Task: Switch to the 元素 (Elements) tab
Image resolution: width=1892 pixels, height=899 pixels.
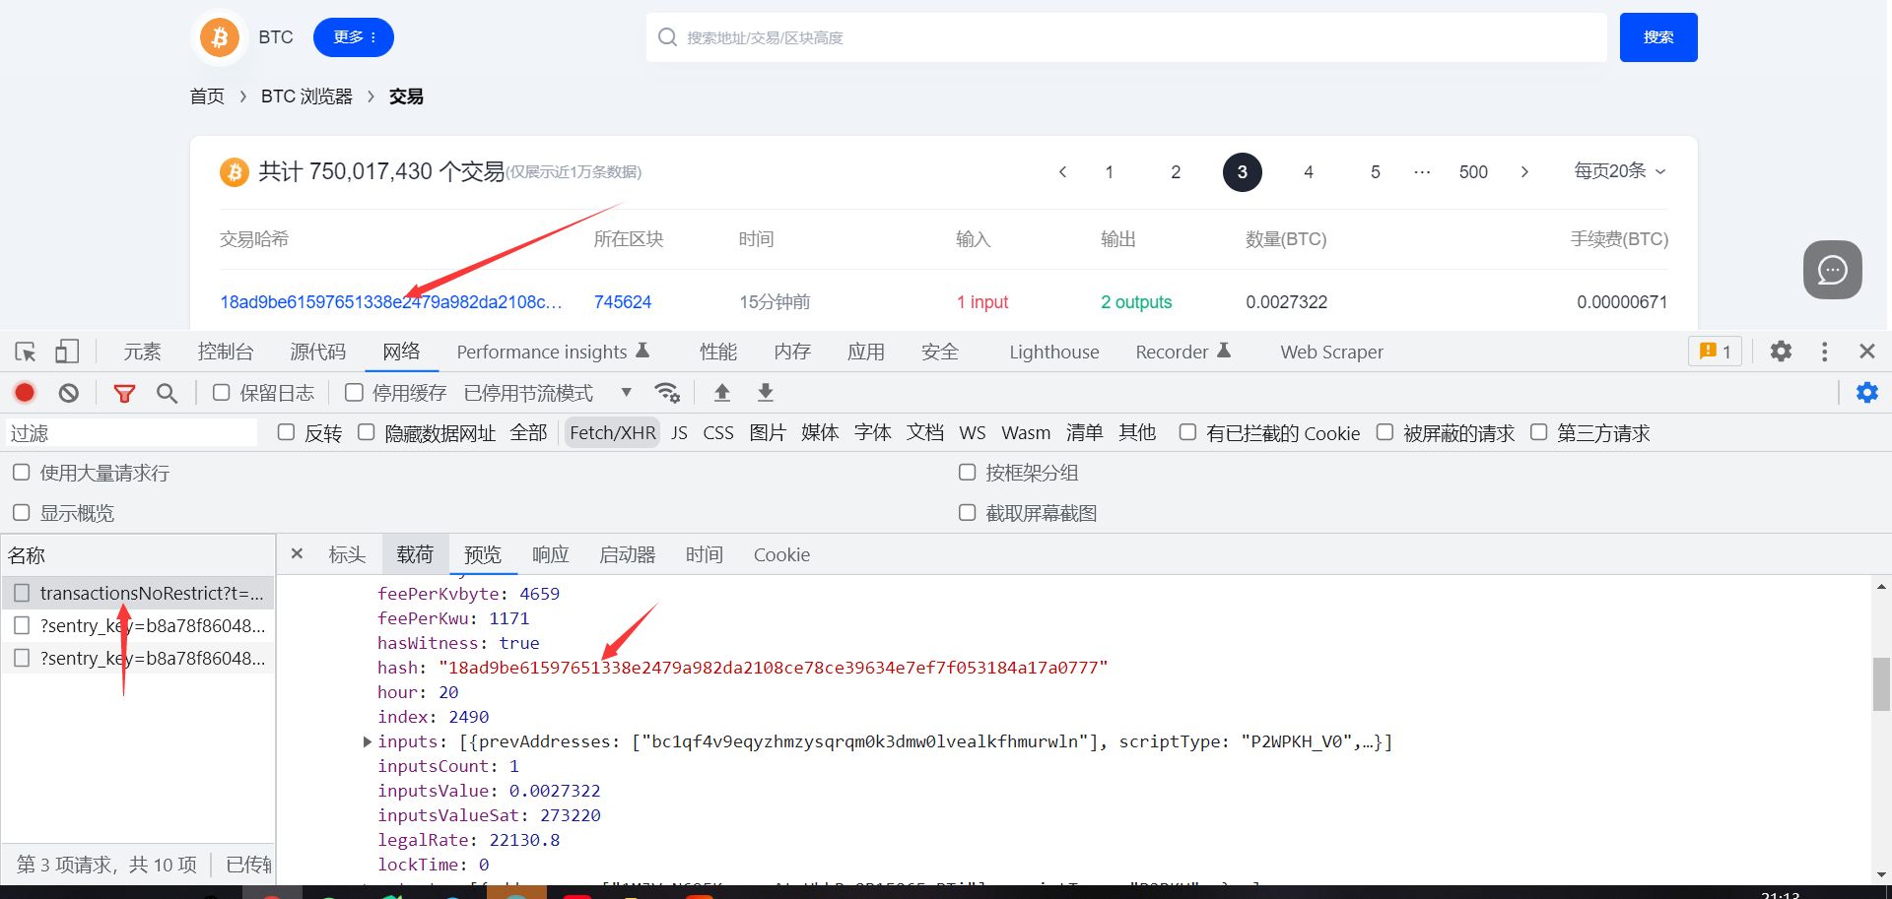Action: [x=142, y=352]
